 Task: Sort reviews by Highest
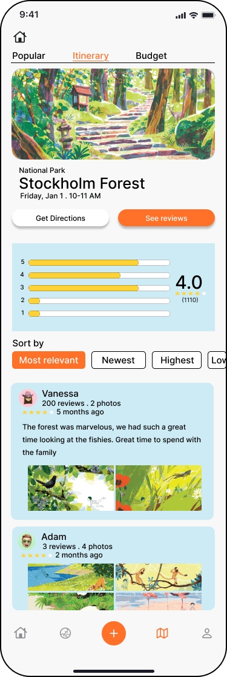177,360
